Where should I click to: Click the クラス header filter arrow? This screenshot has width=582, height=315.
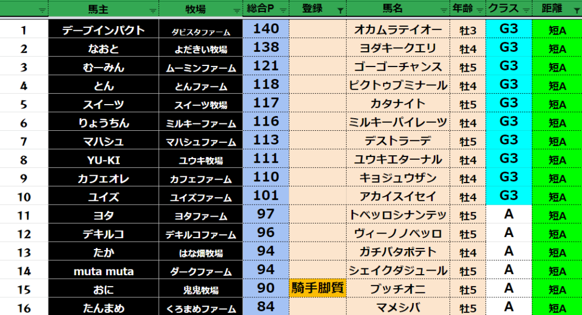526,10
